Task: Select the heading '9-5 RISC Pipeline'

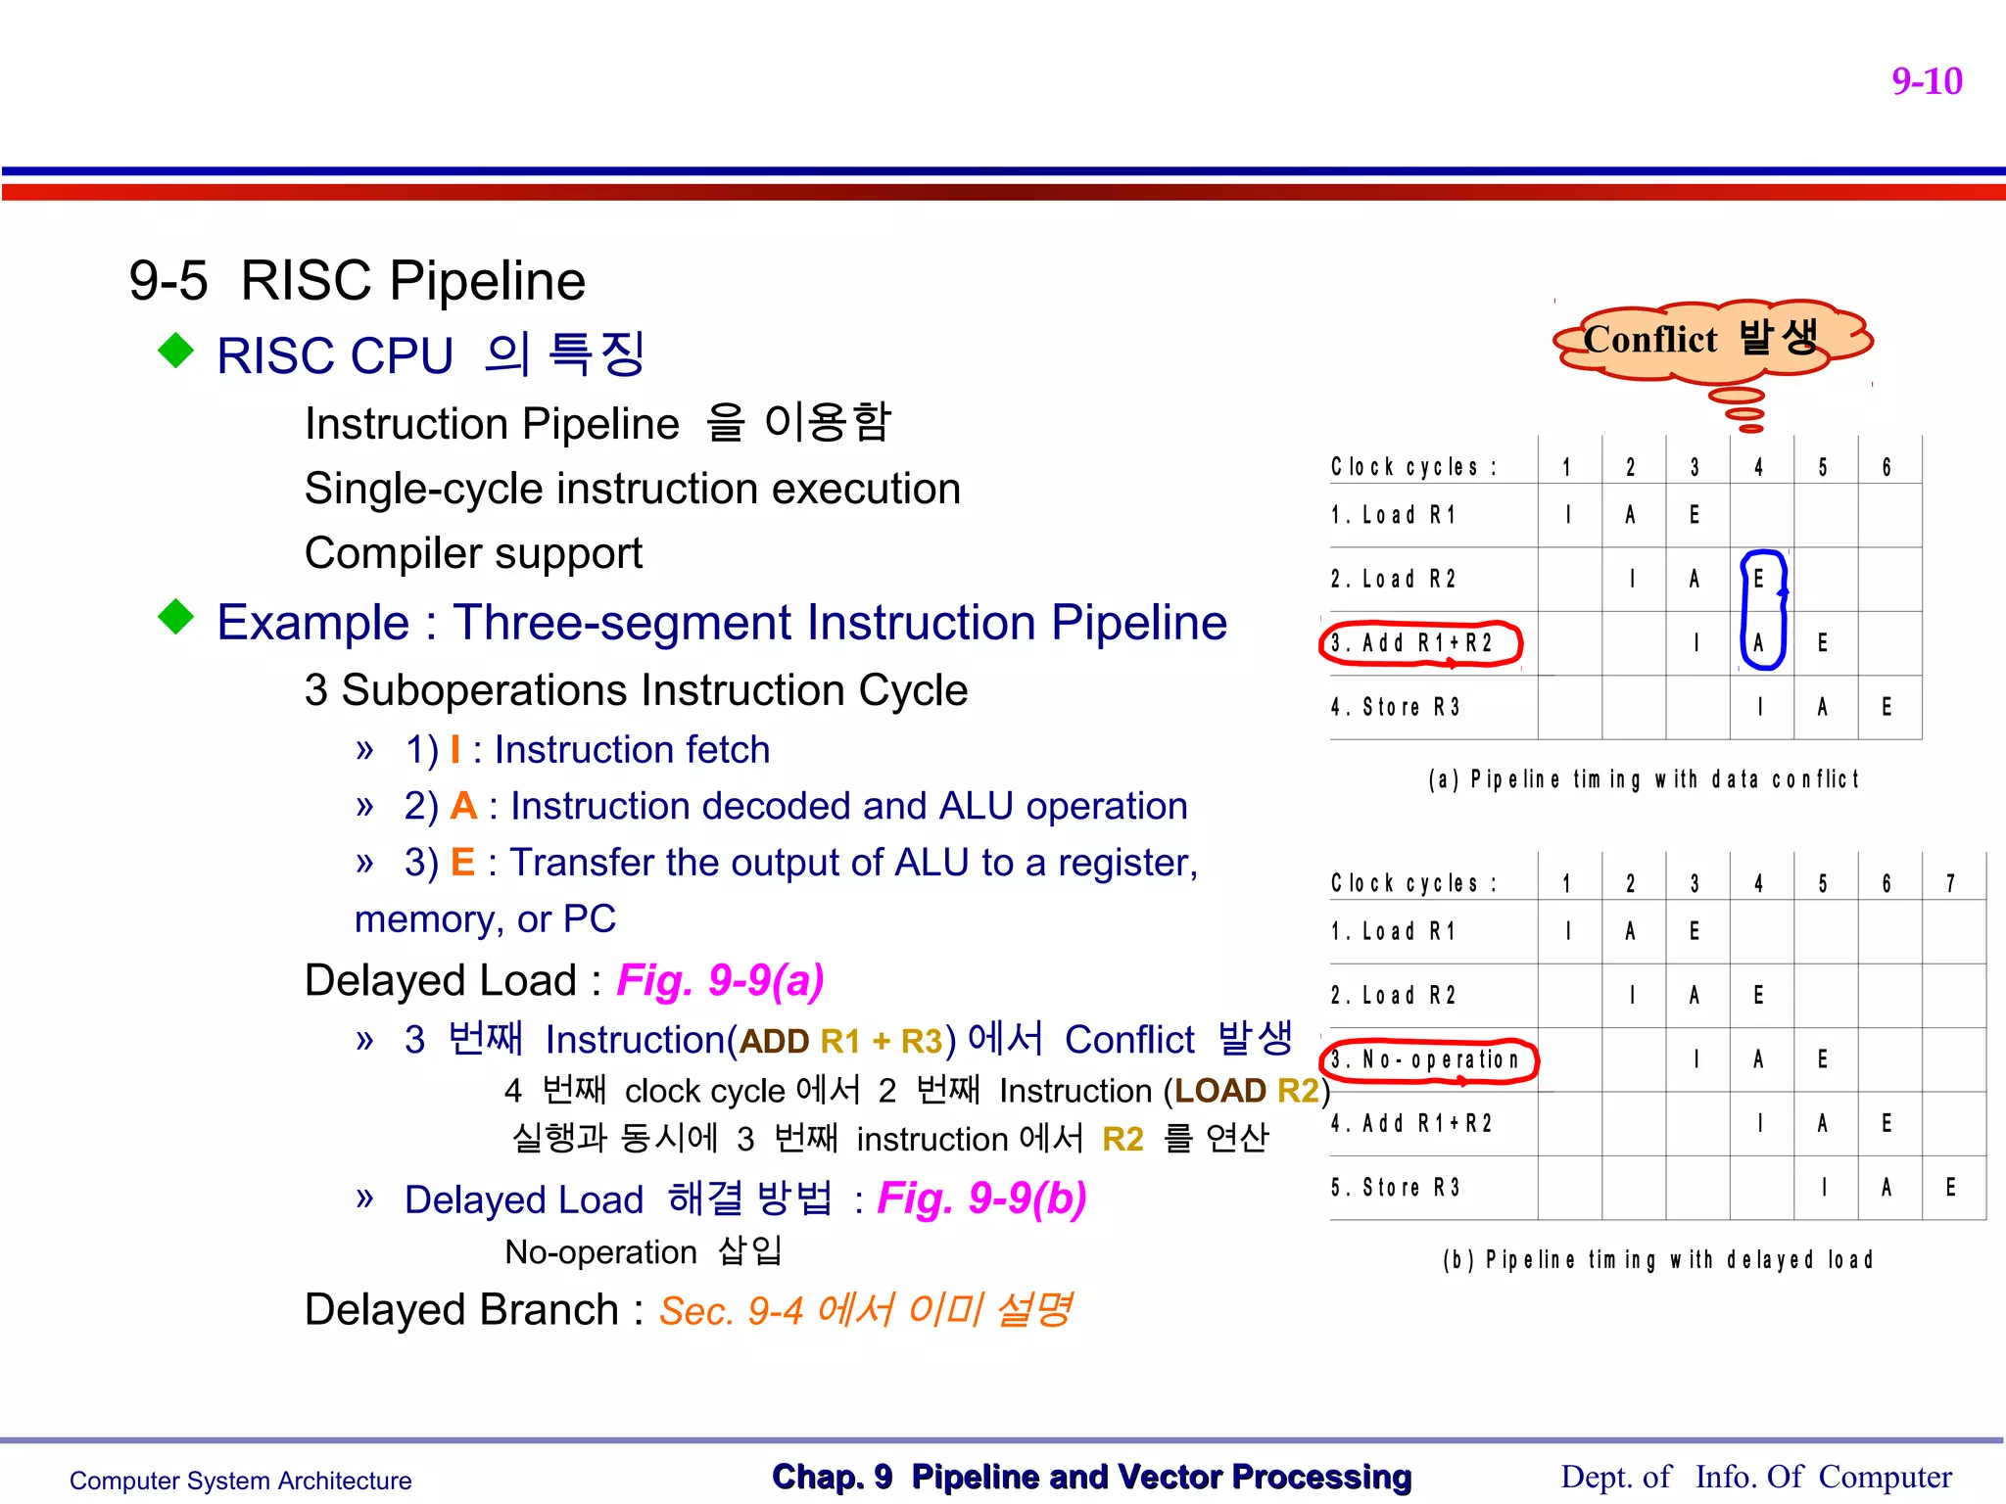Action: 358,281
